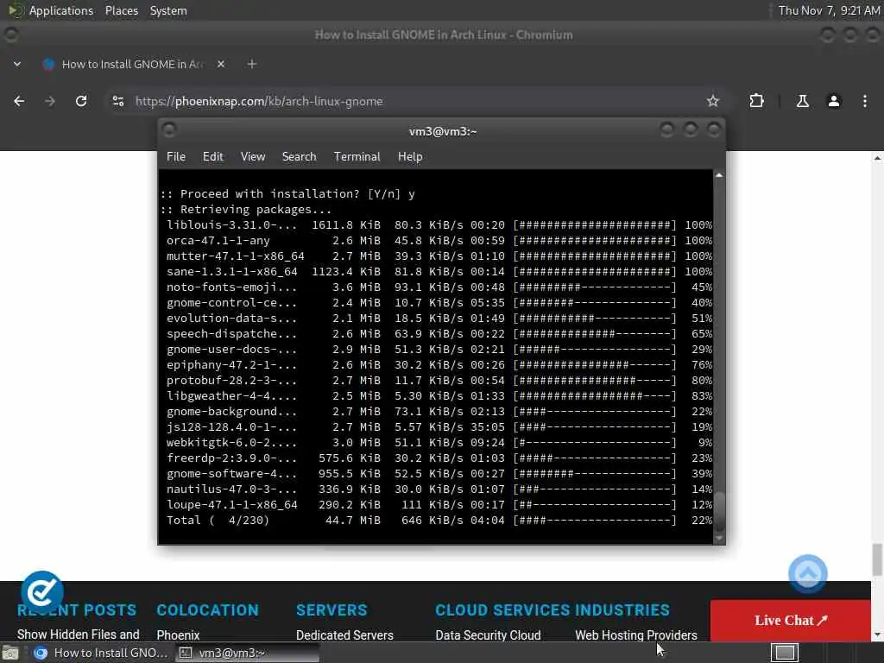Click the webkitgtk-6.0-2 download row
The height and width of the screenshot is (663, 884).
coord(439,443)
